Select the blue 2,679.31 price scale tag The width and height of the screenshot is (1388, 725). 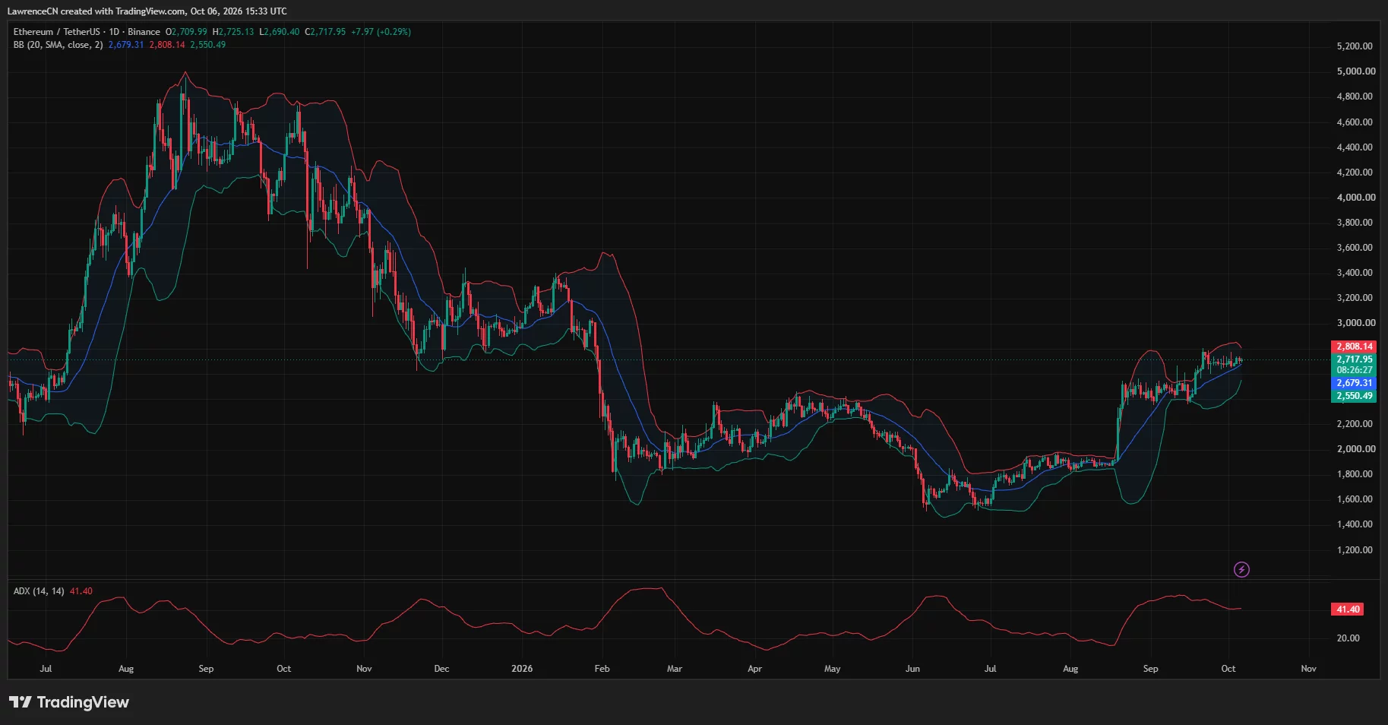pyautogui.click(x=1355, y=383)
